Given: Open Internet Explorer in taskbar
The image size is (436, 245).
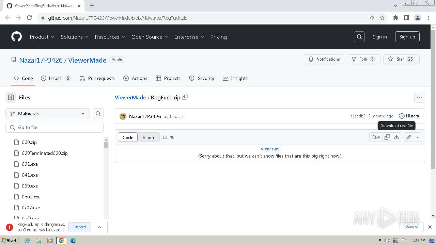Looking at the screenshot, I should [27, 241].
